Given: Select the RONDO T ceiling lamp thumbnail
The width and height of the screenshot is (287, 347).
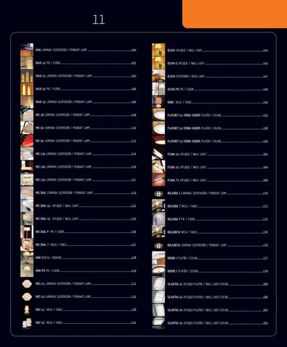Looking at the screenshot, I should click(x=158, y=271).
